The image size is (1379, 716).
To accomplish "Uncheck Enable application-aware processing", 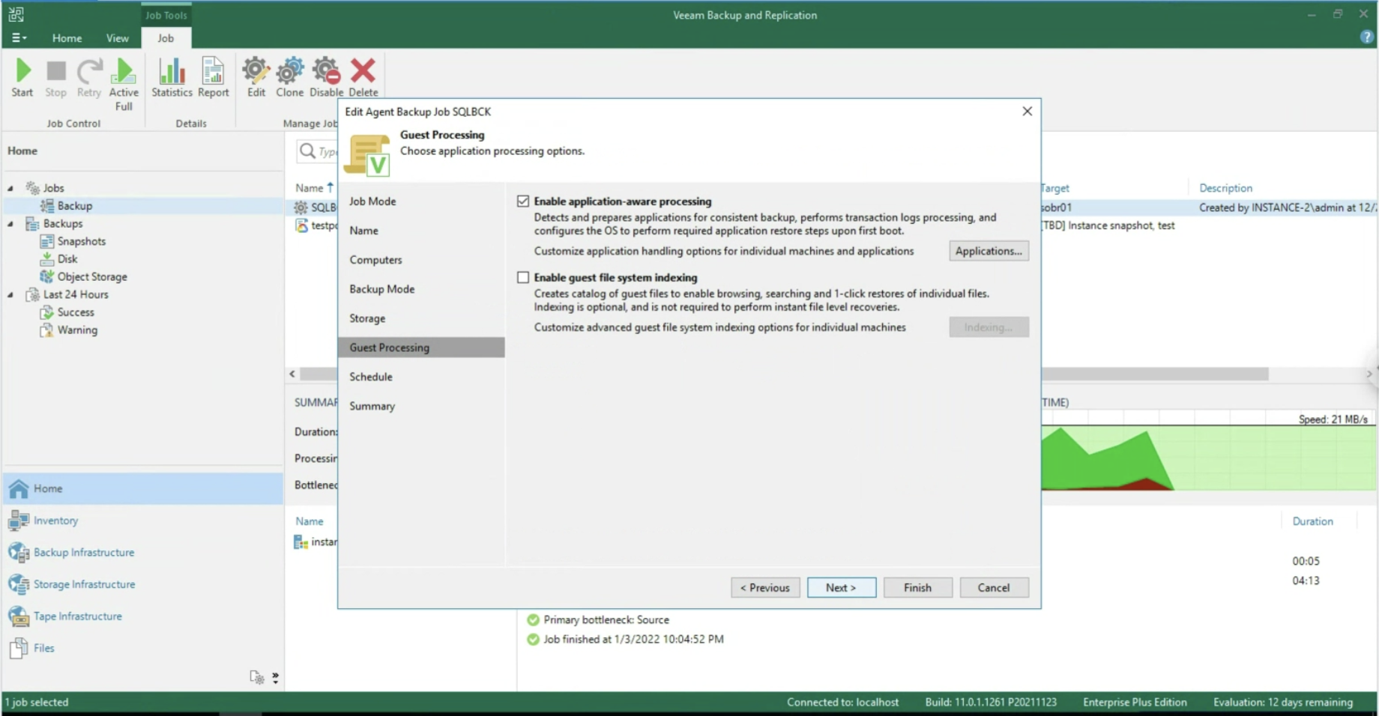I will (523, 201).
